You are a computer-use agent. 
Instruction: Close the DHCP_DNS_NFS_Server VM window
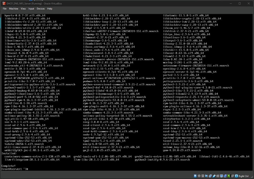pyautogui.click(x=249, y=3)
